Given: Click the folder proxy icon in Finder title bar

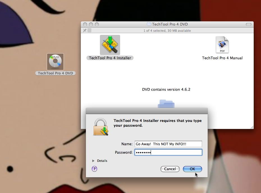Looking at the screenshot, I should point(149,24).
